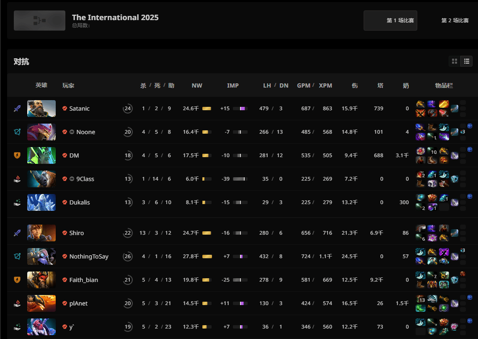The width and height of the screenshot is (478, 339).
Task: Click the level 26 ring in NothingToSay's row
Action: coord(128,256)
